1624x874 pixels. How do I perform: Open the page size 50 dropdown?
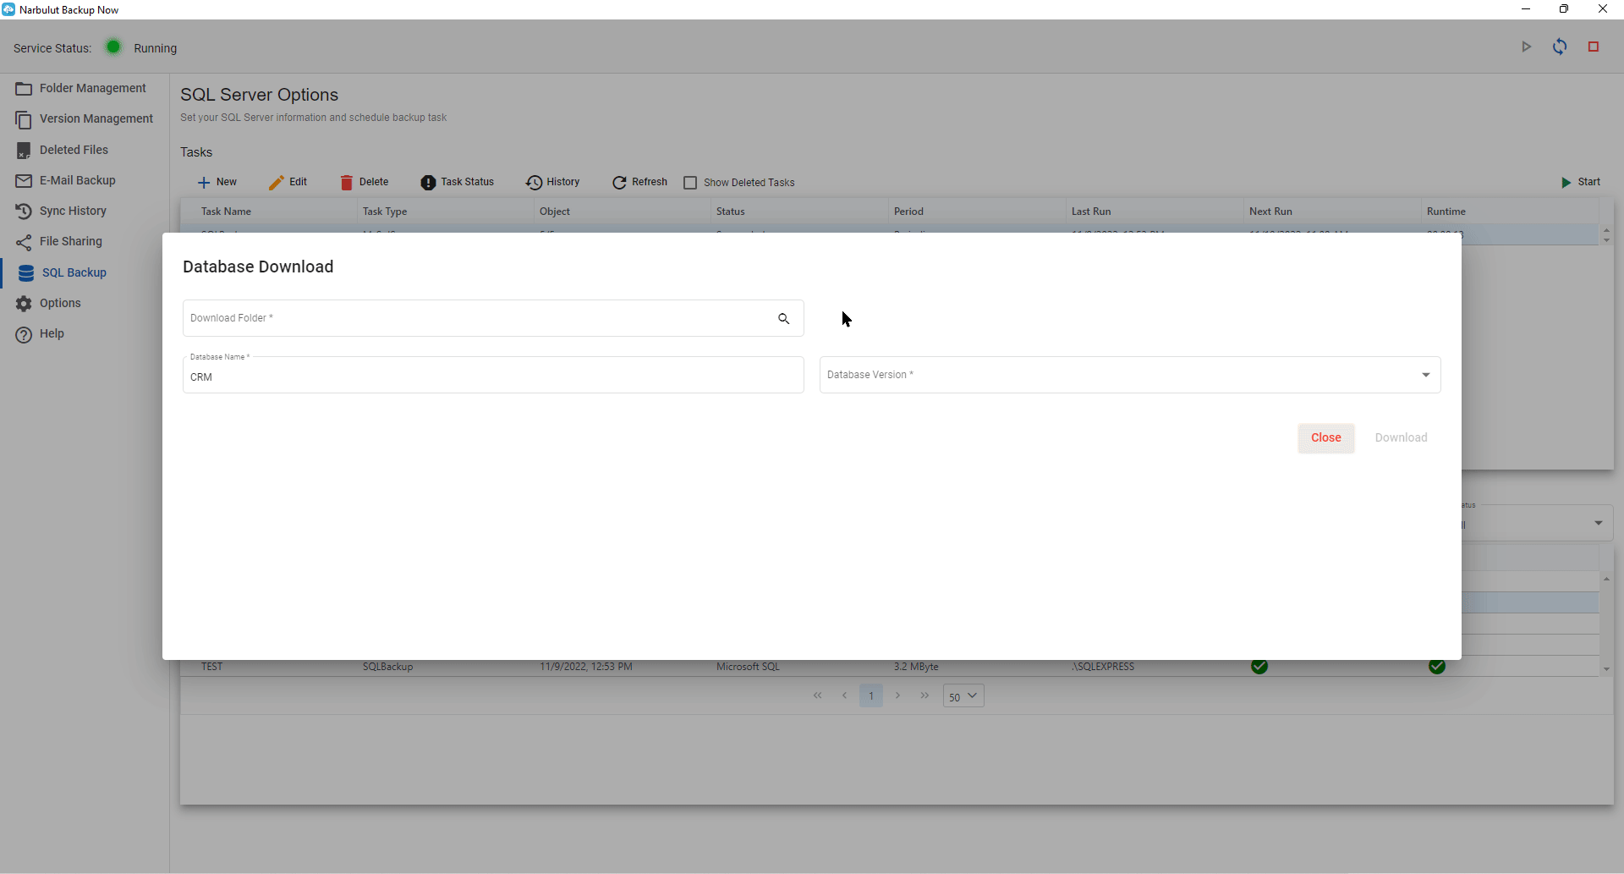tap(963, 696)
